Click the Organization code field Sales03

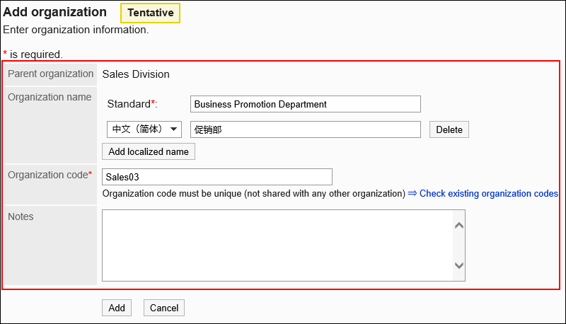217,177
